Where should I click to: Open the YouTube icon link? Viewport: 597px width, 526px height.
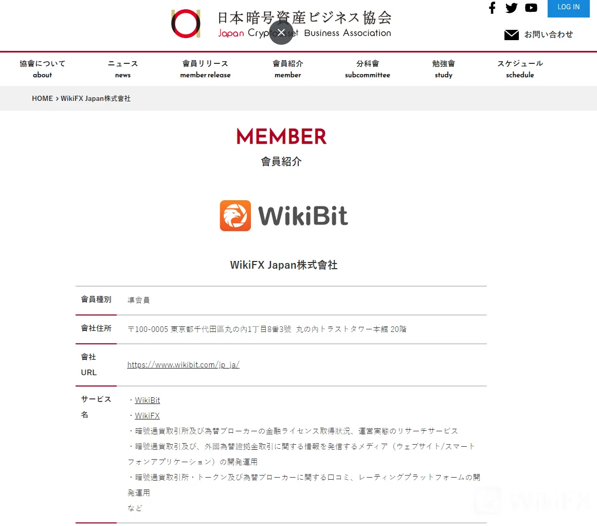pyautogui.click(x=531, y=8)
